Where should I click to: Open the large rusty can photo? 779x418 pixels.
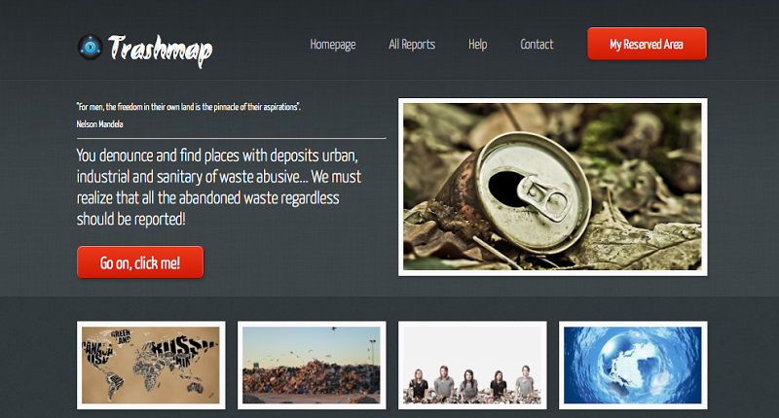552,187
